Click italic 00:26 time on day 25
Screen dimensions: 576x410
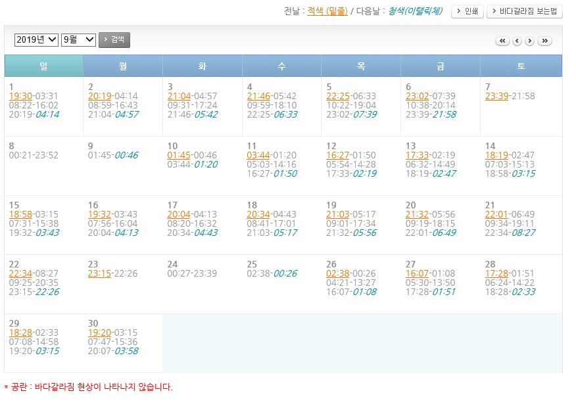(x=285, y=273)
